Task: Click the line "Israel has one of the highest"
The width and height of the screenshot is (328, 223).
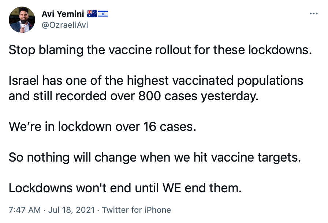Action: coord(156,80)
